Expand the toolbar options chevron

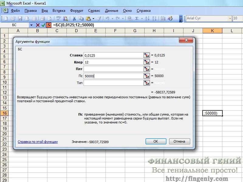pyautogui.click(x=181, y=19)
